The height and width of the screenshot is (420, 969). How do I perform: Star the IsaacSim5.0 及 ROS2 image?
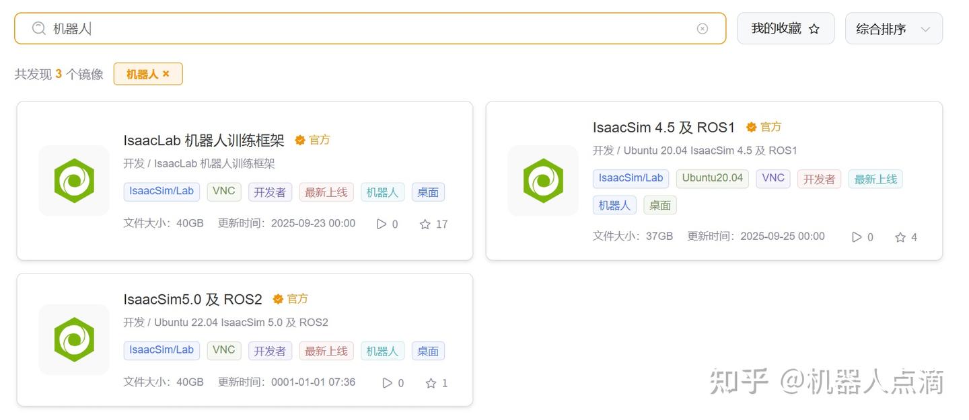coord(431,383)
